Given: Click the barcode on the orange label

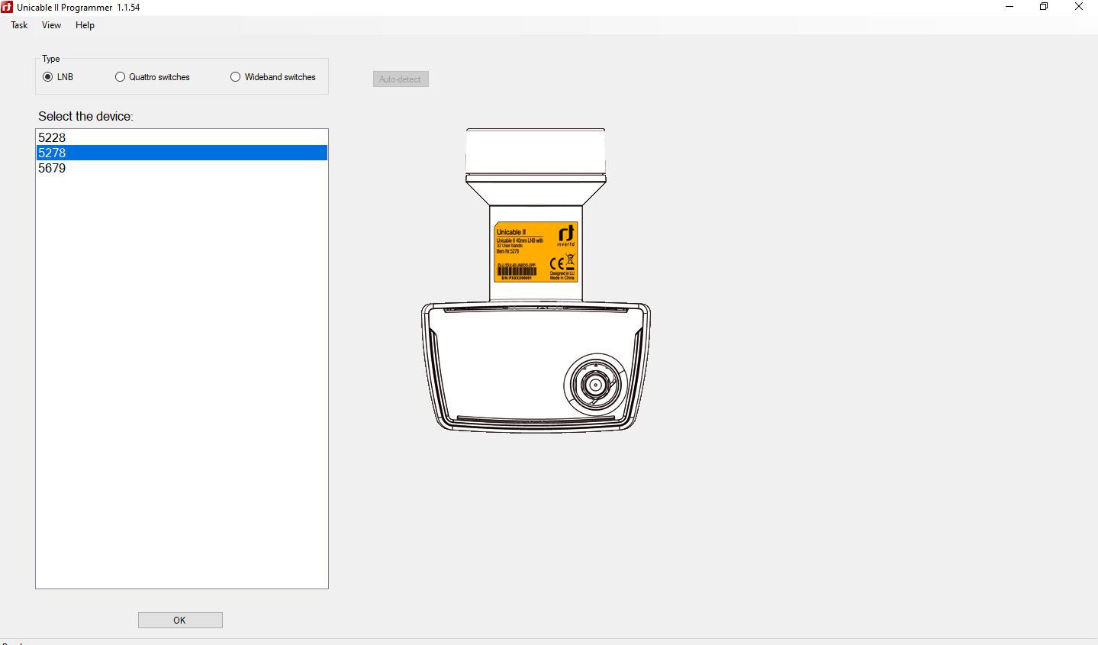Looking at the screenshot, I should tap(517, 271).
